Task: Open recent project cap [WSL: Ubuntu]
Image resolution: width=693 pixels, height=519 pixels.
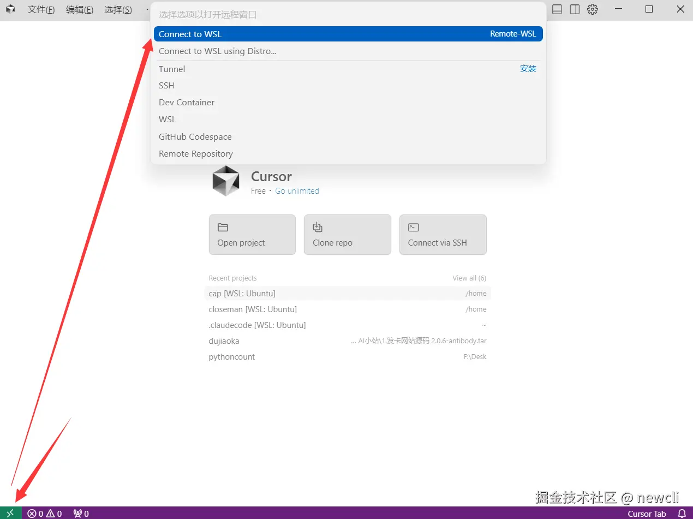Action: click(x=348, y=294)
